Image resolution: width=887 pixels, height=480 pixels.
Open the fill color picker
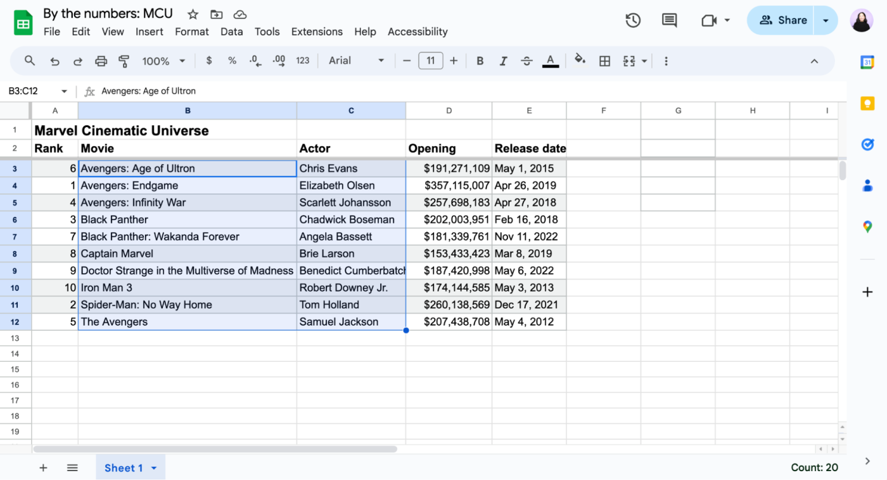(580, 61)
